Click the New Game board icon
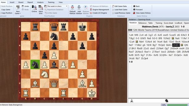Viewport: 189px width, 106px height. point(18,7)
